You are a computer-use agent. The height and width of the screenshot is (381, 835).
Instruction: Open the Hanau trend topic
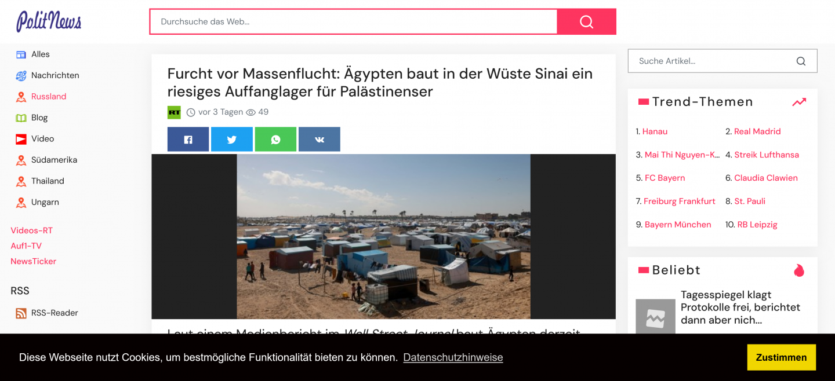[x=655, y=131]
